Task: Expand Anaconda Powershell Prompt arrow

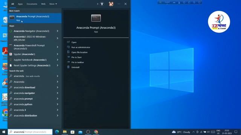Action: tap(58, 47)
